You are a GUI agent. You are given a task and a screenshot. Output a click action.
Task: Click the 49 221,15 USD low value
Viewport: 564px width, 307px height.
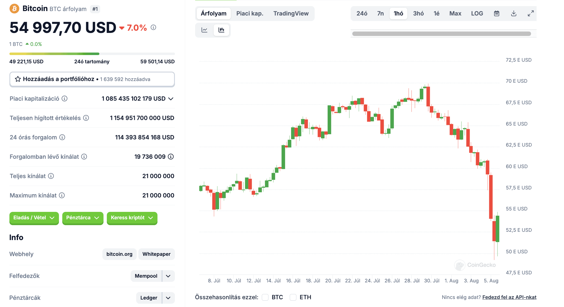pos(26,62)
